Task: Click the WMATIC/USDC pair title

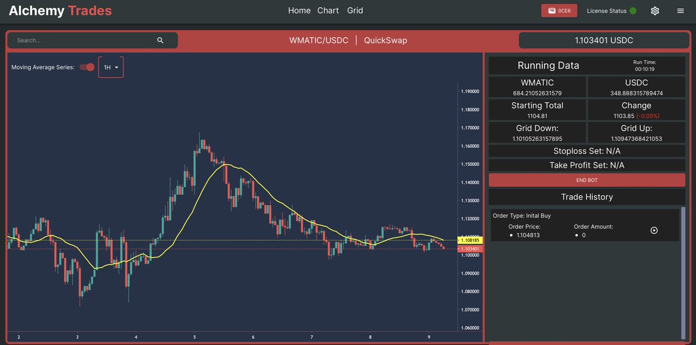Action: tap(319, 41)
